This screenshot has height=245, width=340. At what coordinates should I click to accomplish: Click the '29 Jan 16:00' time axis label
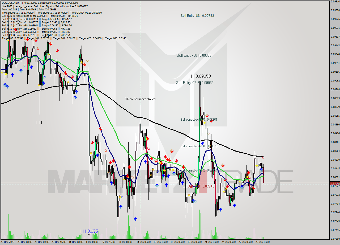coord(262,242)
